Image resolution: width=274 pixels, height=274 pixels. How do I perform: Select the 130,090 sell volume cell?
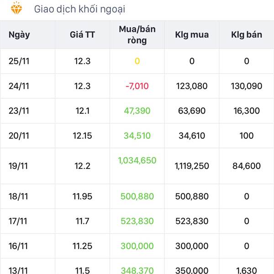click(247, 86)
